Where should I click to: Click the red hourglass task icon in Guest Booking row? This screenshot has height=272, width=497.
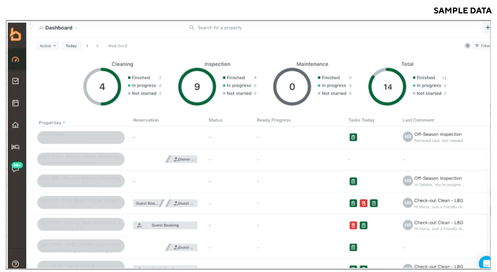tap(353, 225)
